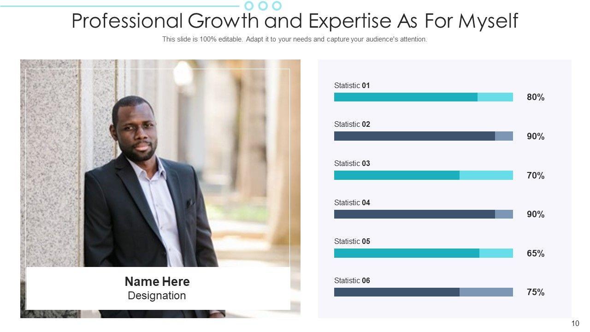Click the '100% editable' subtitle text
The width and height of the screenshot is (590, 332).
coord(295,39)
